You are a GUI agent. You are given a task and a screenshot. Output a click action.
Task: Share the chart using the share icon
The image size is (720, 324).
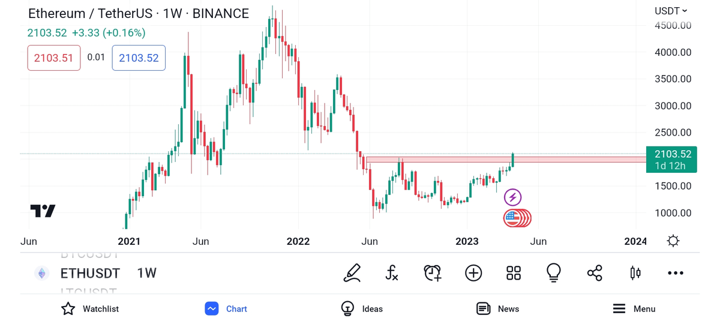(595, 273)
